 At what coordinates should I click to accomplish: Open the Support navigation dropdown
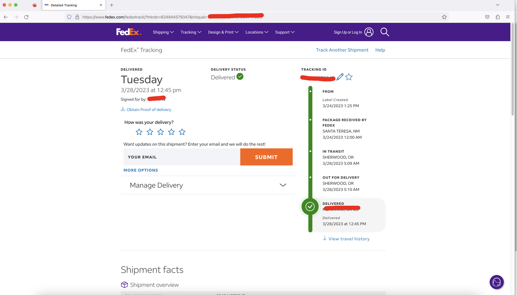[x=284, y=32]
